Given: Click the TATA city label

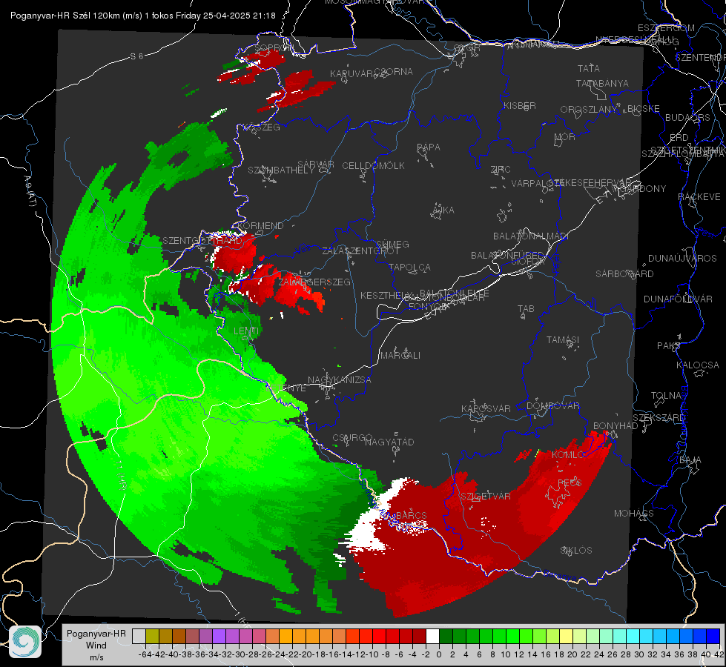Looking at the screenshot, I should [589, 68].
